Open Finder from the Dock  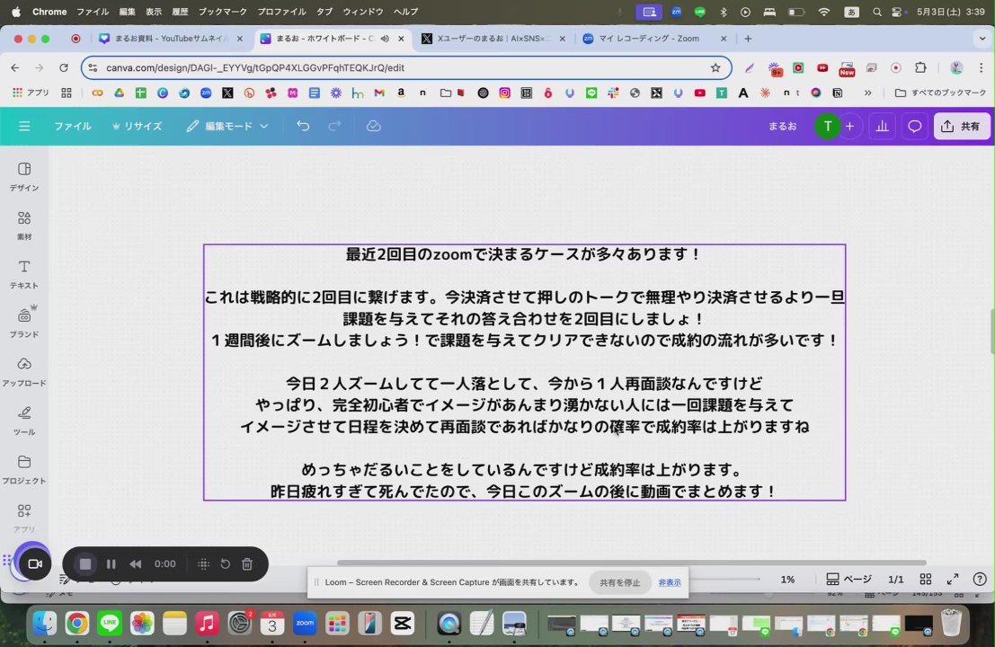pyautogui.click(x=44, y=624)
